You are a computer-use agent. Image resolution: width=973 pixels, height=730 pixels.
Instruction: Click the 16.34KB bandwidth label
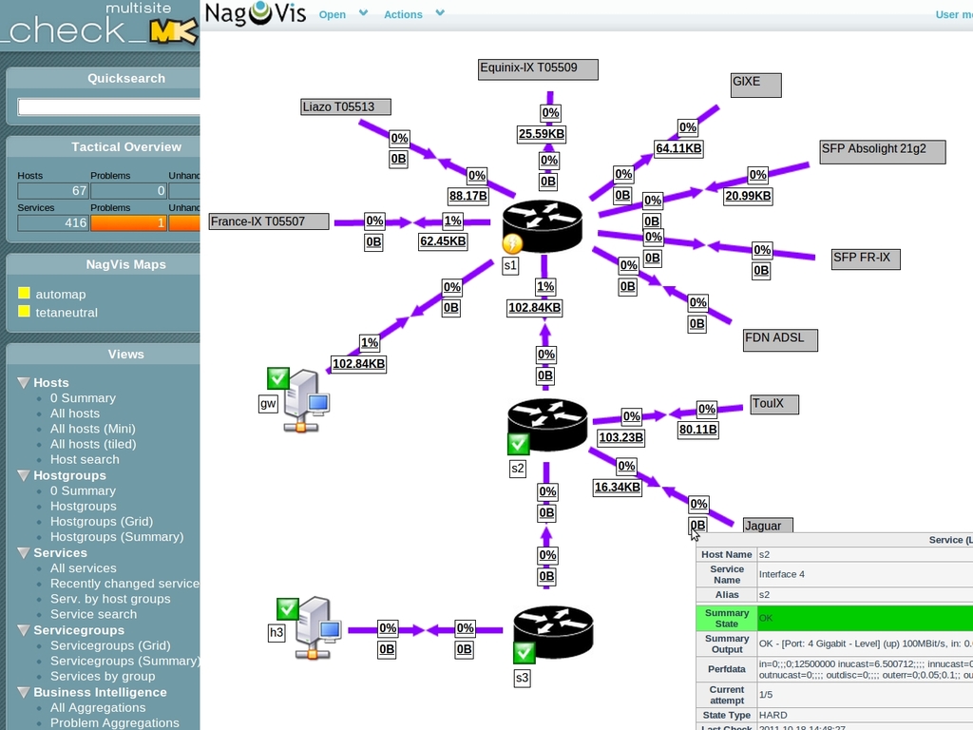618,488
